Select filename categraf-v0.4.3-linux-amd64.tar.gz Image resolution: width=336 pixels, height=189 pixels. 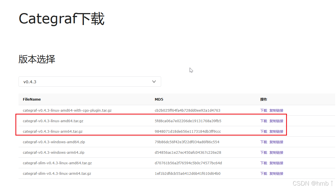(53, 121)
